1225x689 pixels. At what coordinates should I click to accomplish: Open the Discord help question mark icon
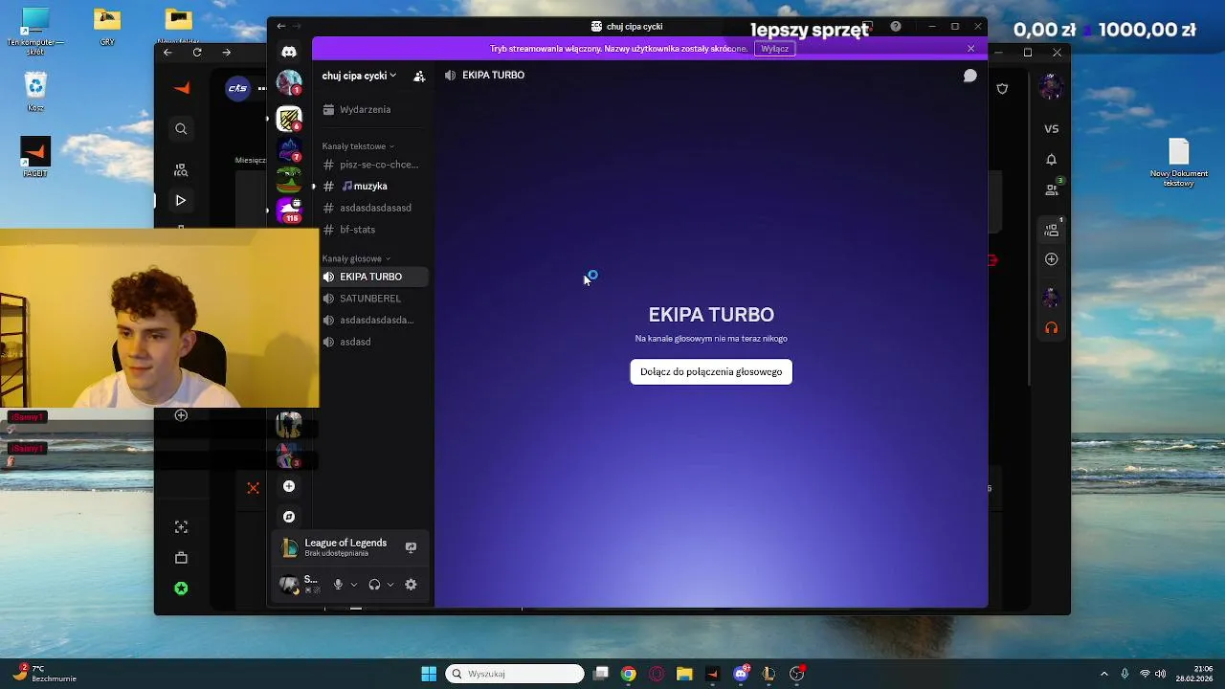point(896,27)
